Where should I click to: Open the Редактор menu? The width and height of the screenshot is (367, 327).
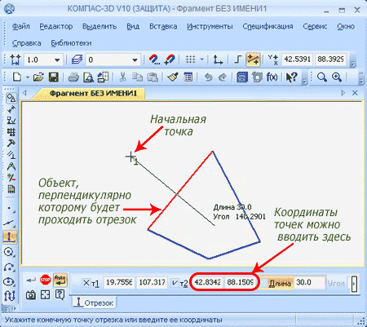(56, 26)
